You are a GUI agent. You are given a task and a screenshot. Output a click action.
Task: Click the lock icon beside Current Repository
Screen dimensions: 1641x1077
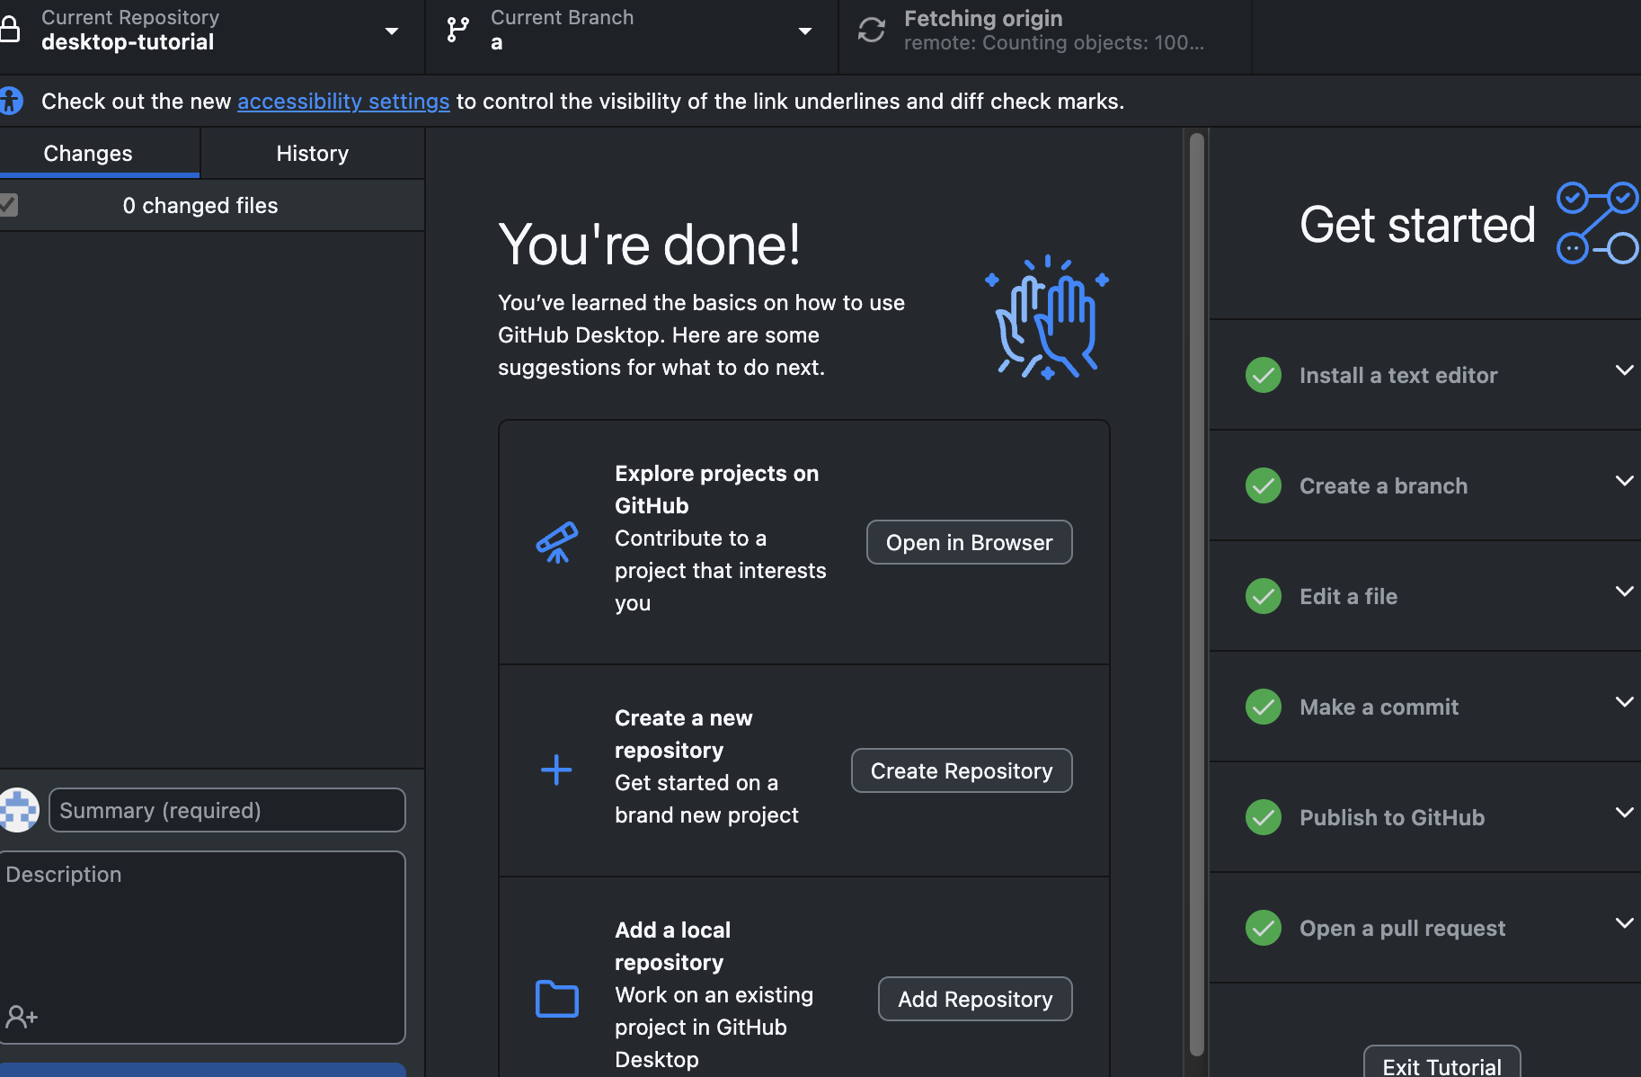point(10,30)
